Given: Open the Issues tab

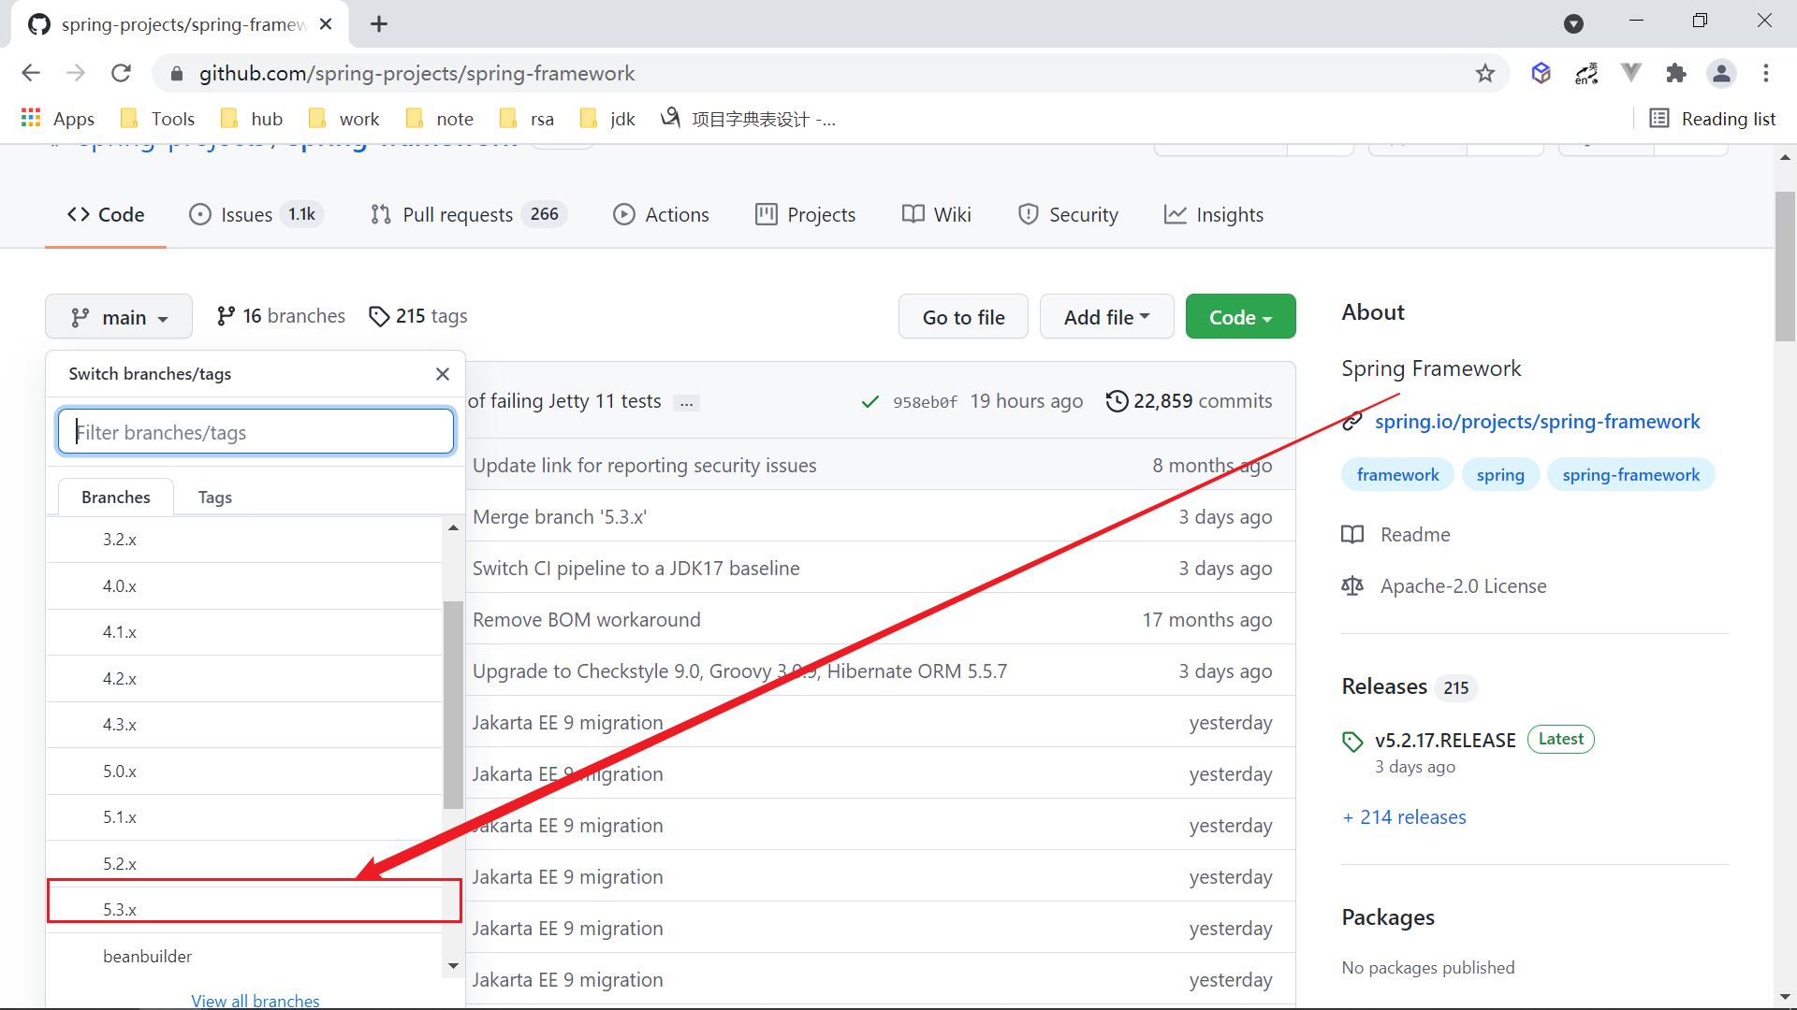Looking at the screenshot, I should [x=256, y=214].
